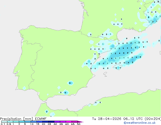This screenshot has height=125, width=161.
Task: Click the '35' legend scale label
Action: click(x=61, y=124)
